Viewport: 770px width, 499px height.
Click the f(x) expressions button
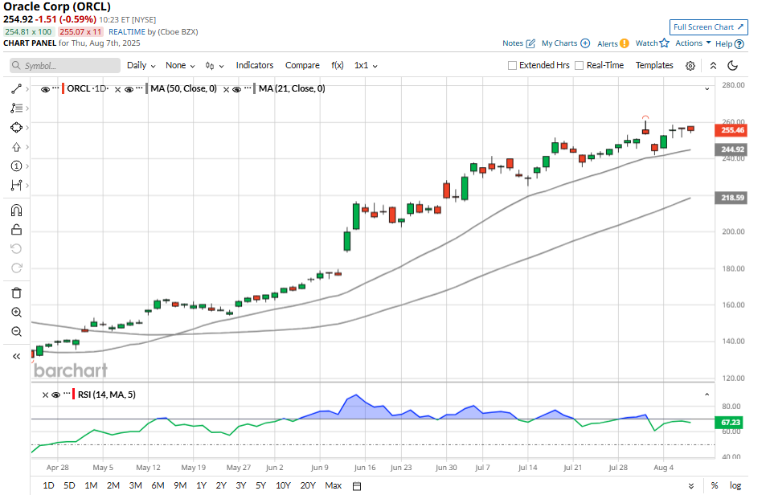point(338,65)
